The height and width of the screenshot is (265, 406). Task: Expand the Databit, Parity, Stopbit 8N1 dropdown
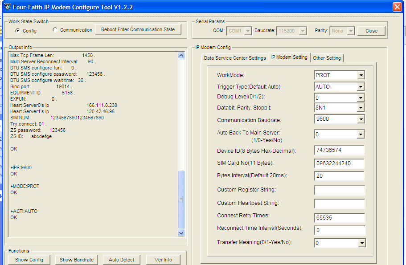(361, 108)
